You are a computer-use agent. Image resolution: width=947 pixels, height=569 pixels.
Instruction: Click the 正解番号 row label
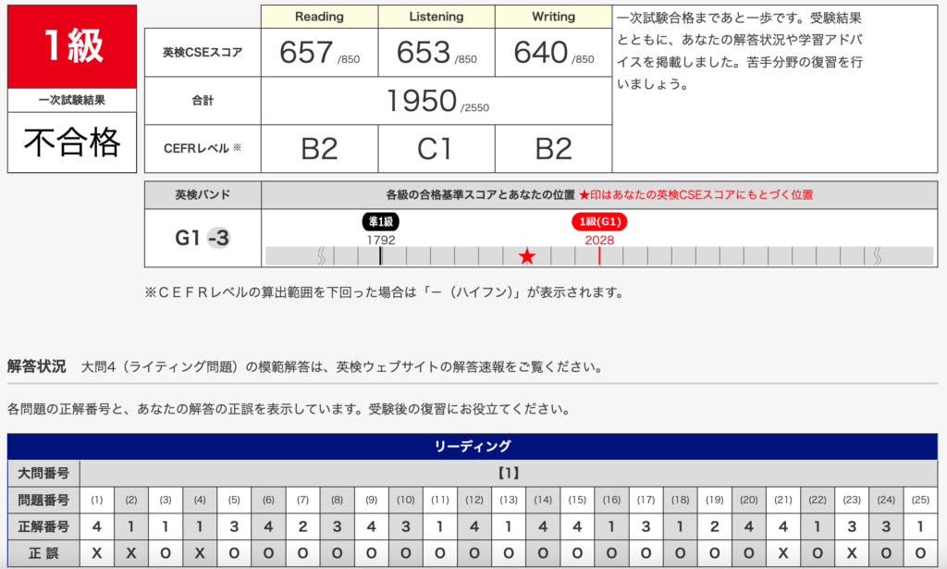(43, 526)
